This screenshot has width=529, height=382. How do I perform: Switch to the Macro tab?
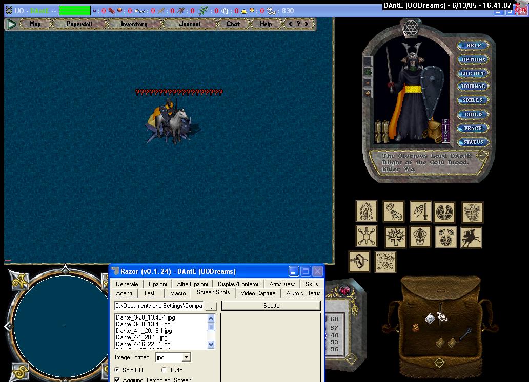178,293
